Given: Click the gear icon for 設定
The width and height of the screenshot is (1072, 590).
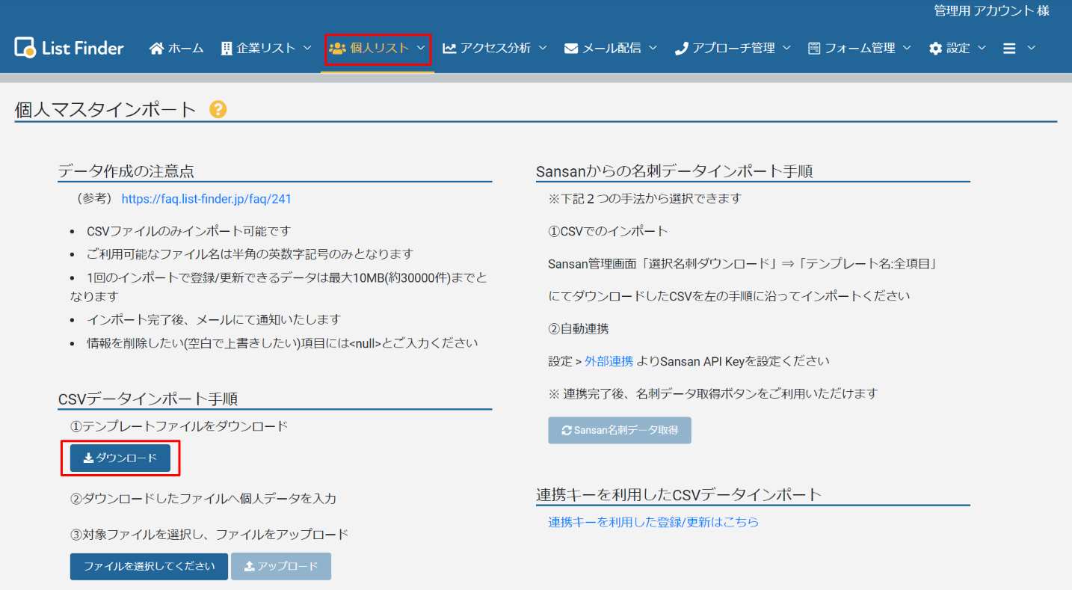Looking at the screenshot, I should tap(935, 49).
